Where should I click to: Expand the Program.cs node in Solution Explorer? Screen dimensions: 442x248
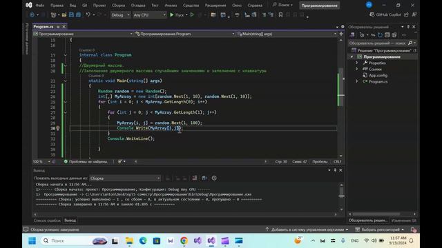tap(357, 81)
